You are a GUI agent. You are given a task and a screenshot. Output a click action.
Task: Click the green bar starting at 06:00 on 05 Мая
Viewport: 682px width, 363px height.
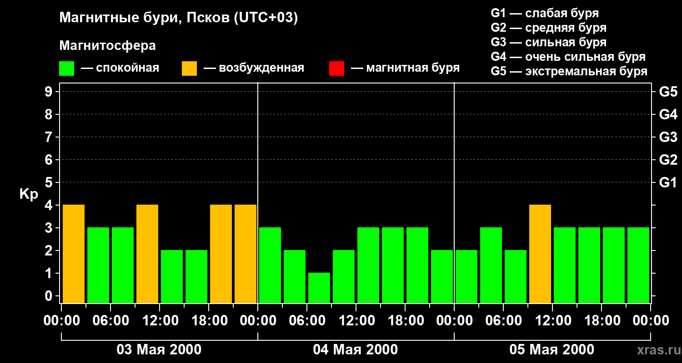tap(516, 276)
